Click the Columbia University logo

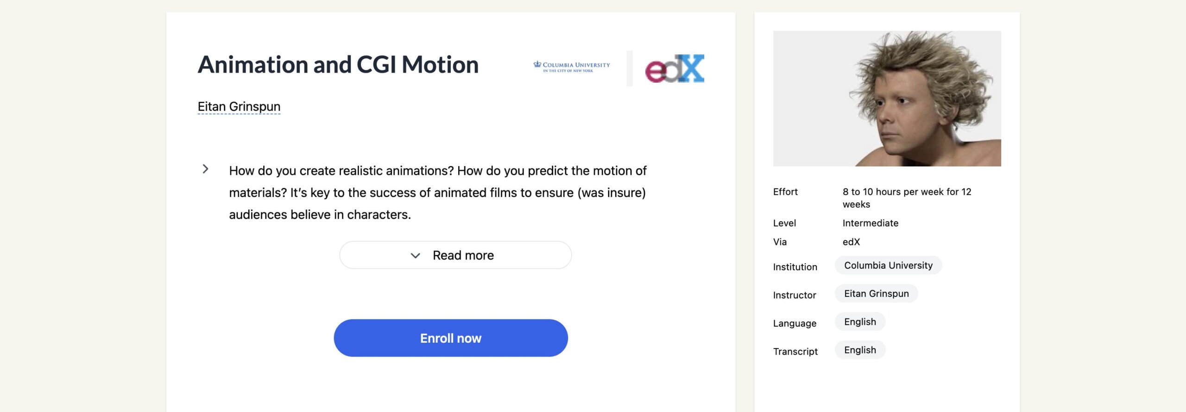[572, 67]
